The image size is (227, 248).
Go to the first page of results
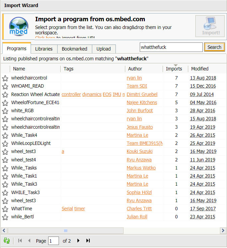pos(20,241)
